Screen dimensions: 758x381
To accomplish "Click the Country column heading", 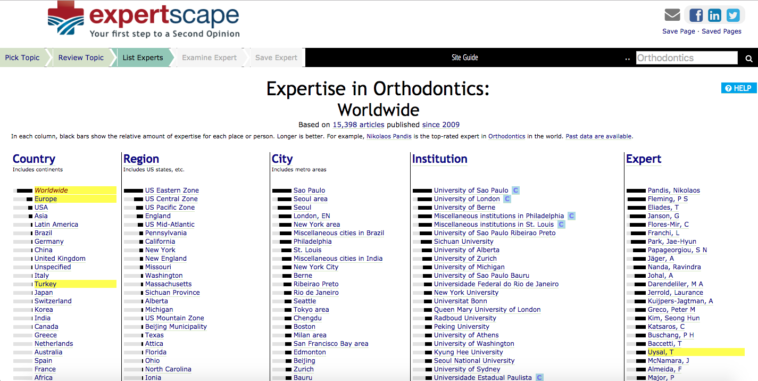I will tap(34, 159).
